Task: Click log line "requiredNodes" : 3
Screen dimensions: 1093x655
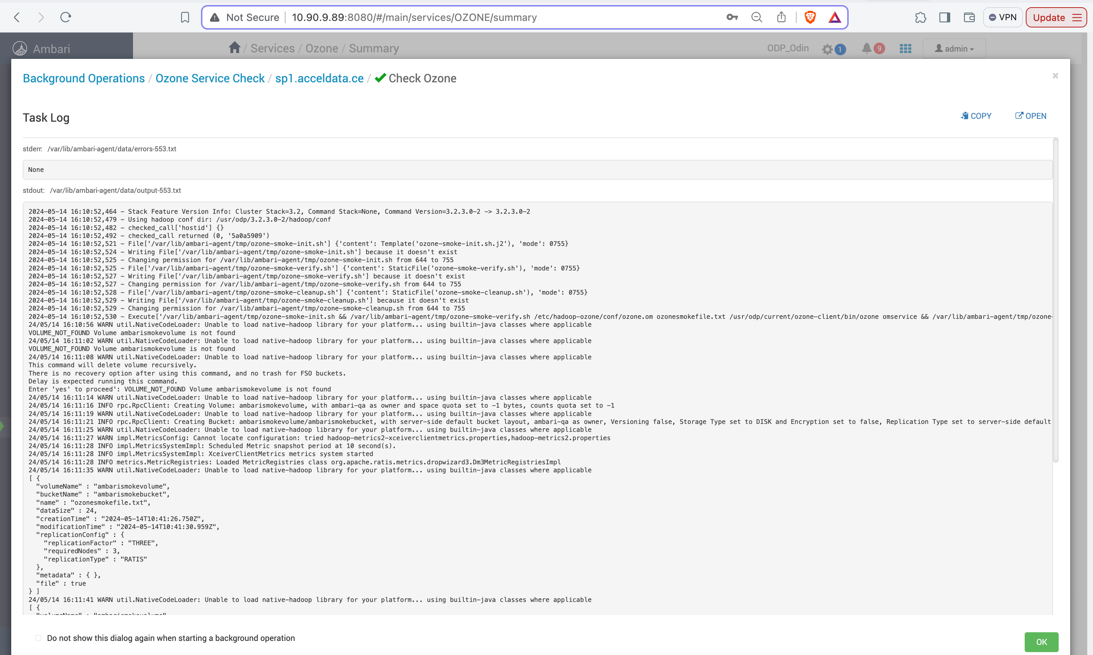Action: [x=82, y=551]
